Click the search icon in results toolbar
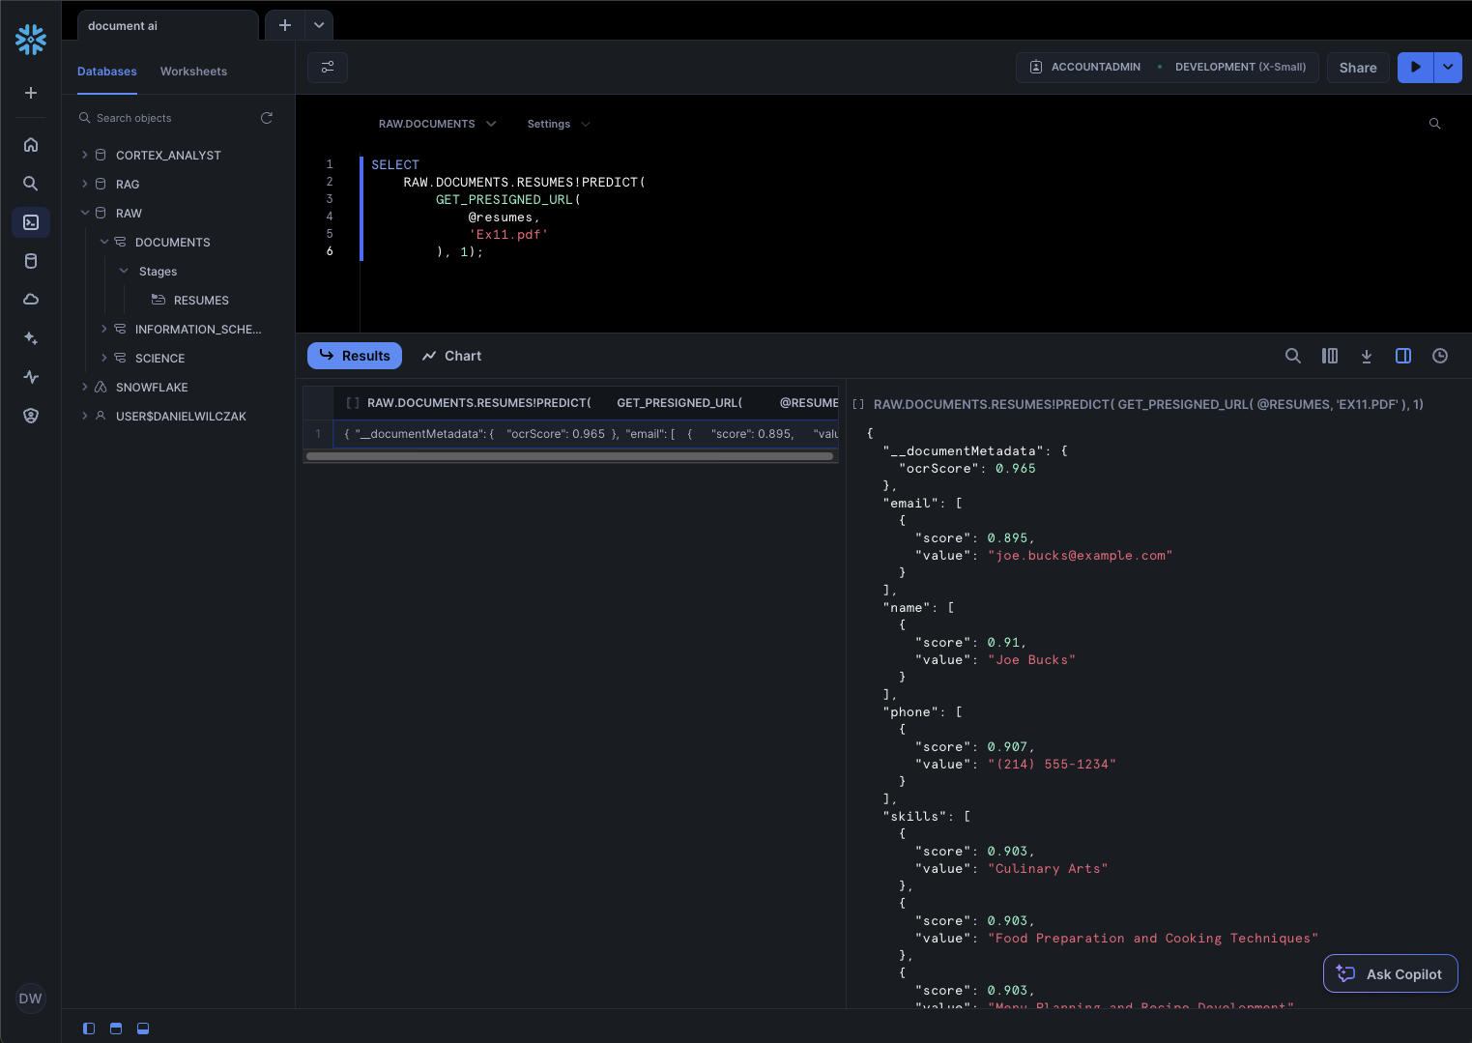The image size is (1472, 1043). tap(1292, 356)
